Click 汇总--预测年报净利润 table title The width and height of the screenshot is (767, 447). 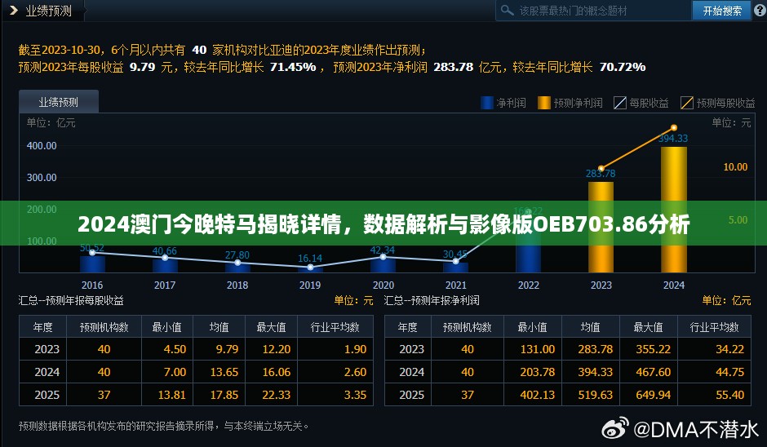[432, 300]
